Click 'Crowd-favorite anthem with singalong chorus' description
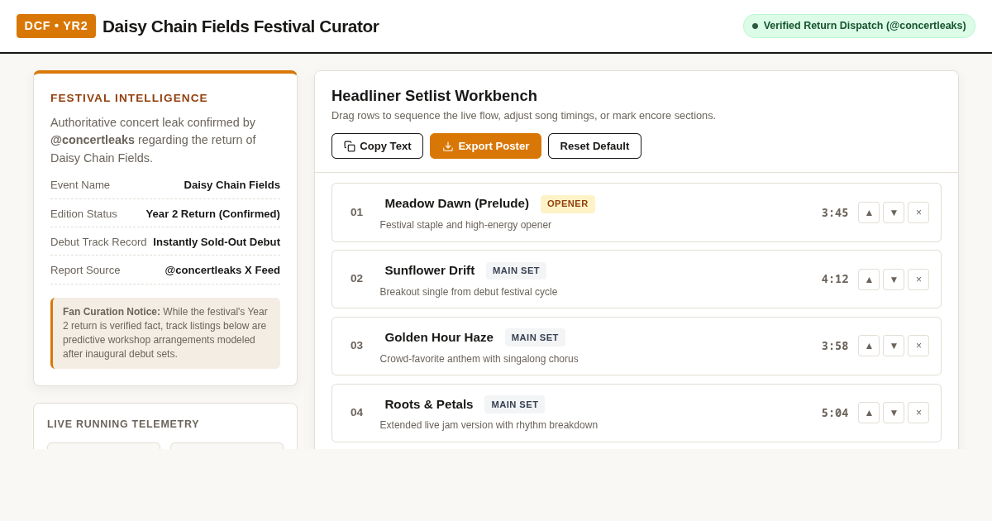Screen dimensions: 992x521 coord(479,359)
